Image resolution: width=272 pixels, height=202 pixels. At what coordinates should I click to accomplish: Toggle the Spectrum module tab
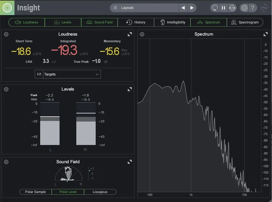tap(209, 22)
